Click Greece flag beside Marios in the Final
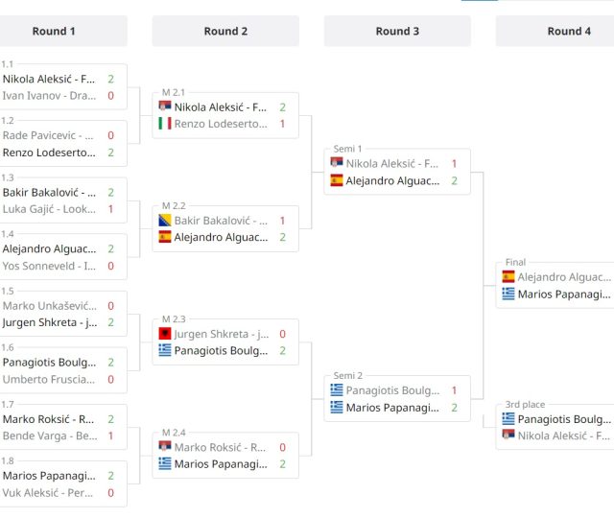The image size is (614, 518). tap(508, 294)
